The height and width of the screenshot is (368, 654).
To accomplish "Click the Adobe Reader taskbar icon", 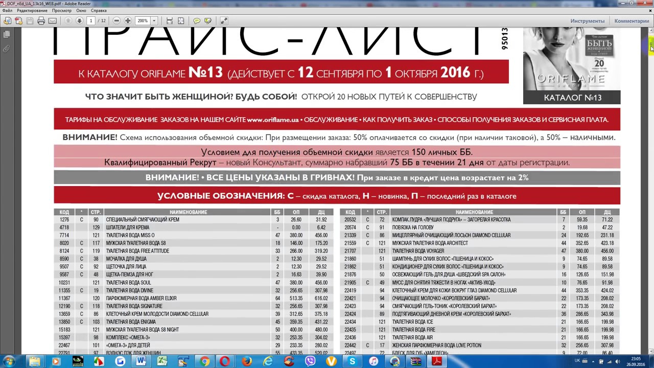I will pos(437,361).
